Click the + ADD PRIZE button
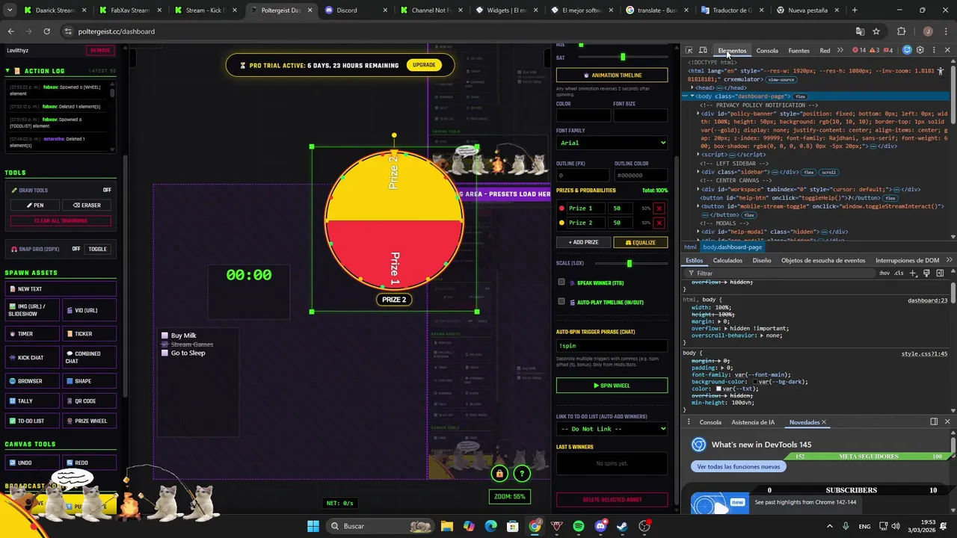Screen dimensions: 957x538 (583, 242)
